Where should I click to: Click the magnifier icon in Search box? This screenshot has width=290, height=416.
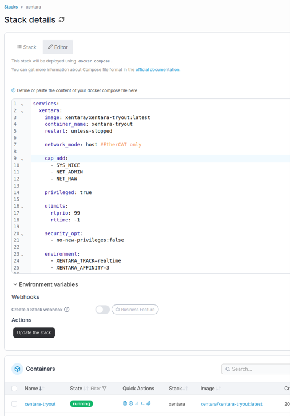coord(228,369)
